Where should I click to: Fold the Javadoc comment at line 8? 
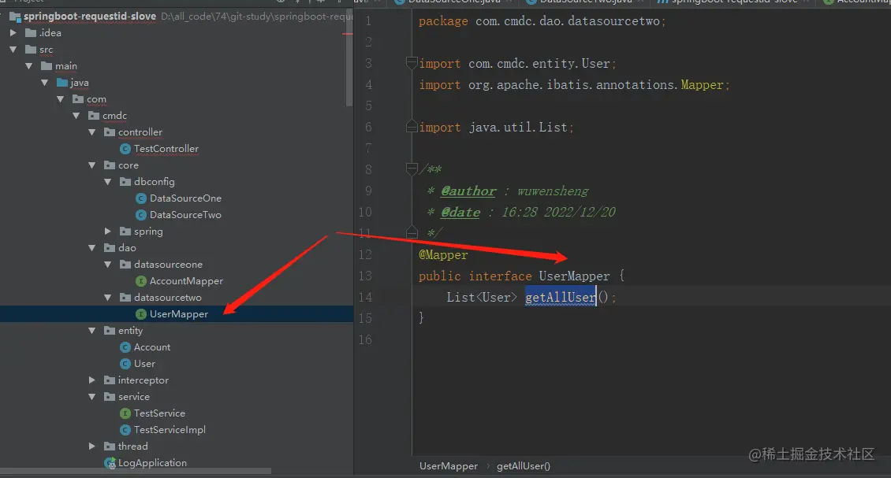point(412,169)
